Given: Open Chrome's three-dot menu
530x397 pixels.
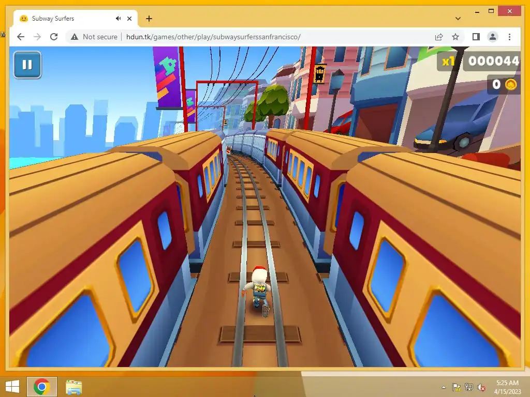Looking at the screenshot, I should point(509,37).
